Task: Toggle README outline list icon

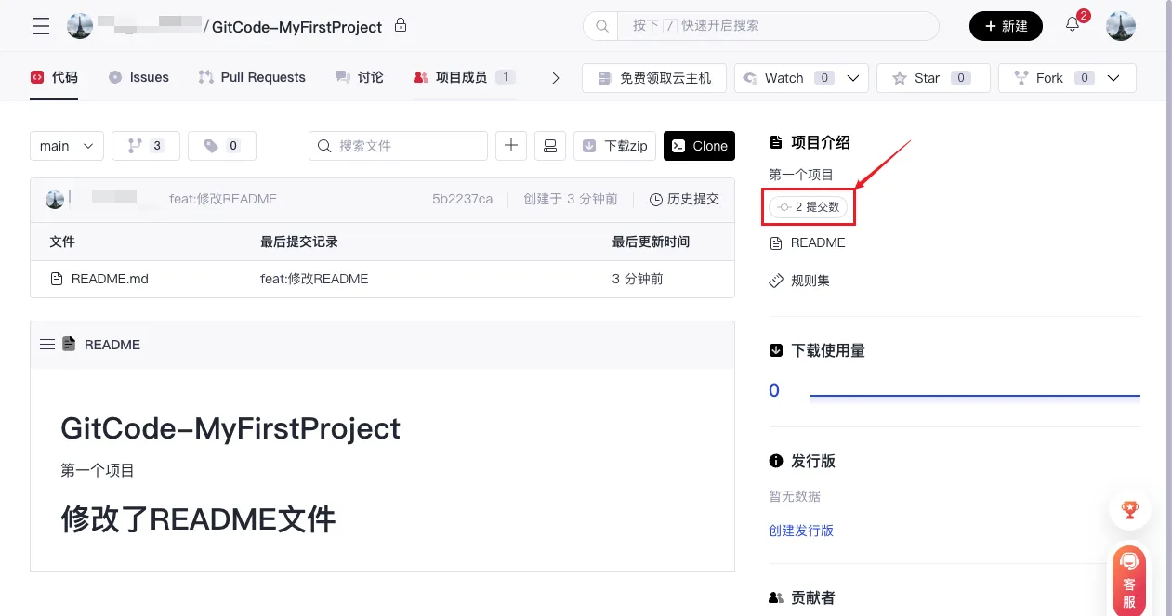Action: [x=47, y=345]
